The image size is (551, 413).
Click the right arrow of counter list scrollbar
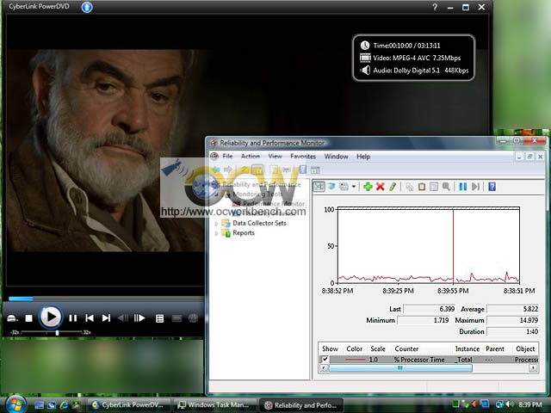534,368
